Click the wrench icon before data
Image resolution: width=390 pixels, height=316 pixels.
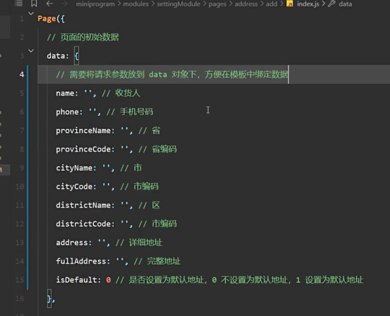point(331,4)
